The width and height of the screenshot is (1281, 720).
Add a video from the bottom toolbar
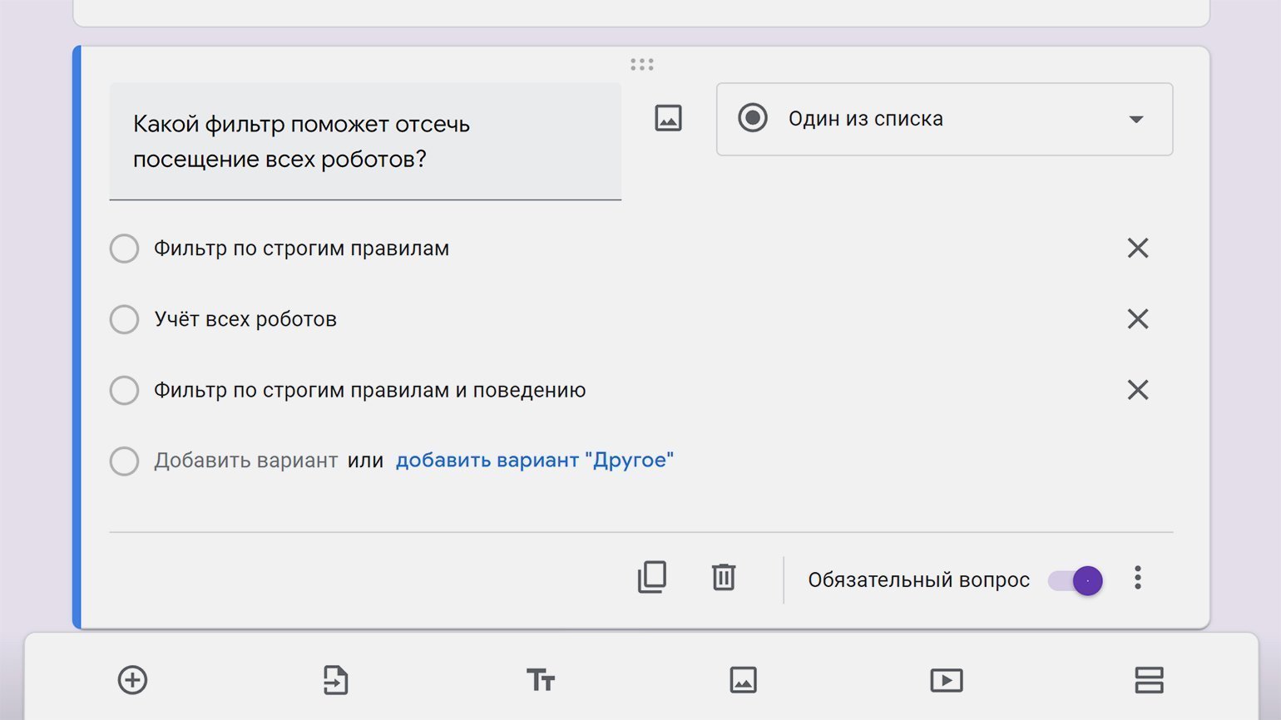tap(947, 680)
